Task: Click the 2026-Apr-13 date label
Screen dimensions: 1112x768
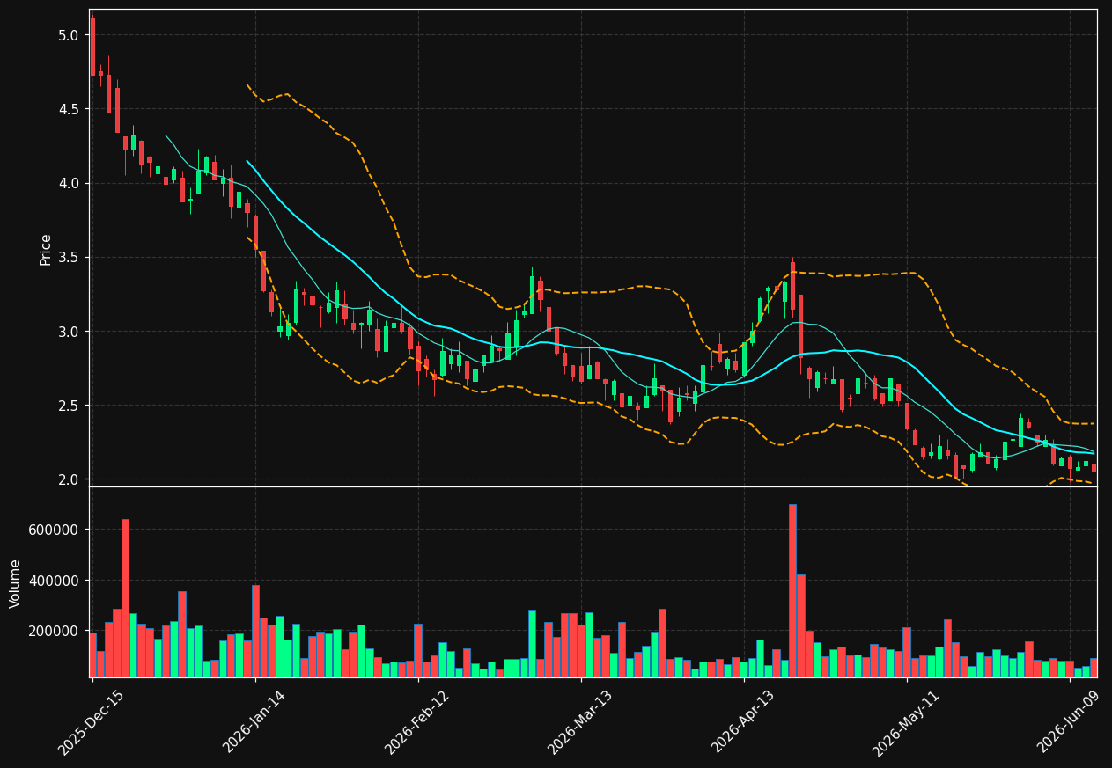Action: 742,722
